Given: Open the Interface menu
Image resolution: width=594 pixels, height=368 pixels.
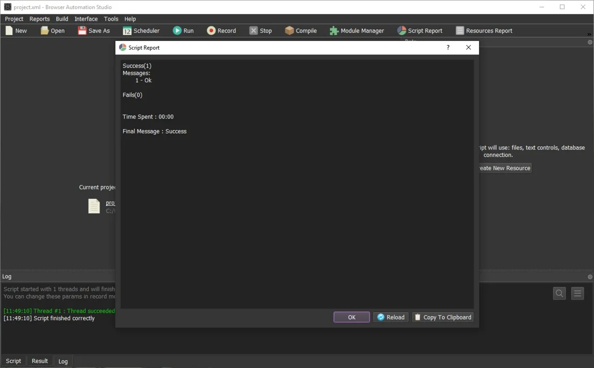Looking at the screenshot, I should [x=86, y=19].
